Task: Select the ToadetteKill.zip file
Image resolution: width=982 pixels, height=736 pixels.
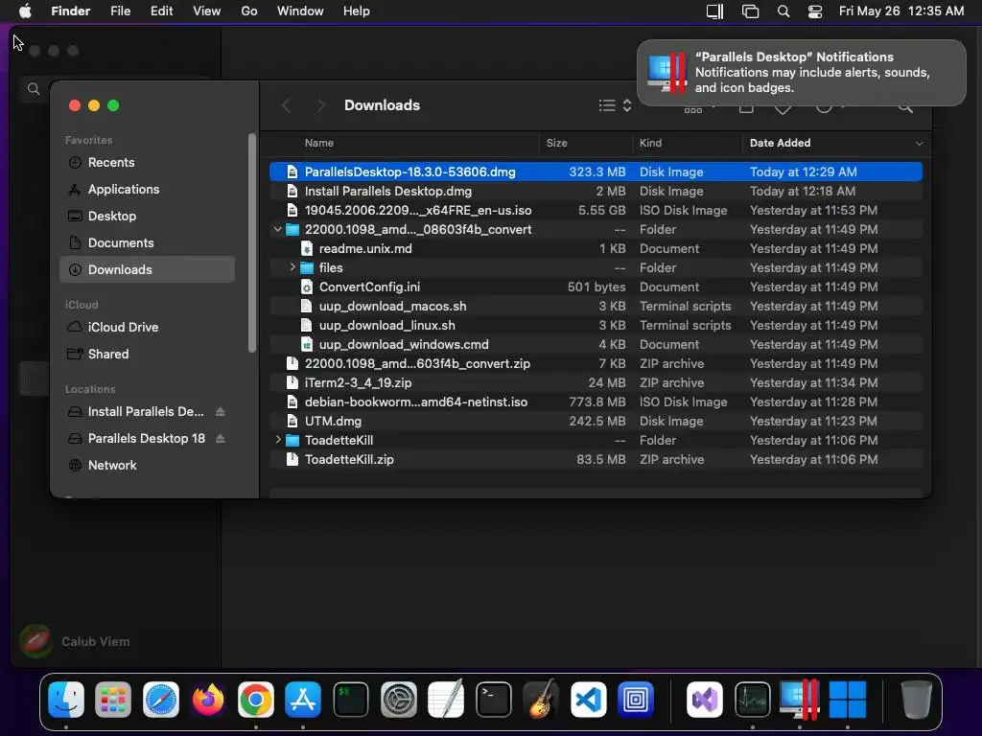Action: click(x=596, y=459)
